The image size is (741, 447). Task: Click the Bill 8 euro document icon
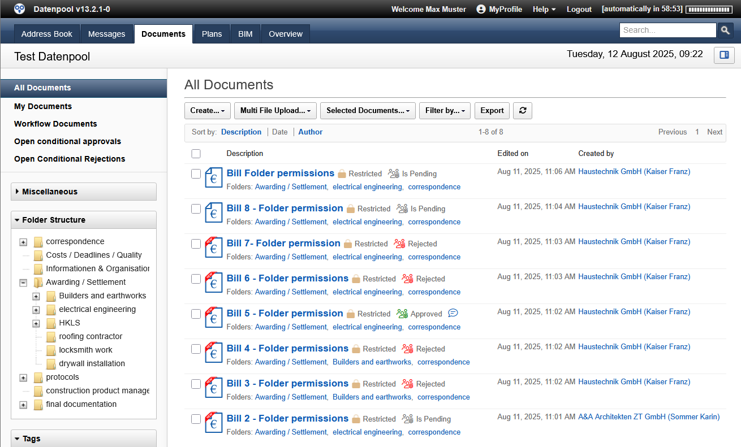coord(213,212)
